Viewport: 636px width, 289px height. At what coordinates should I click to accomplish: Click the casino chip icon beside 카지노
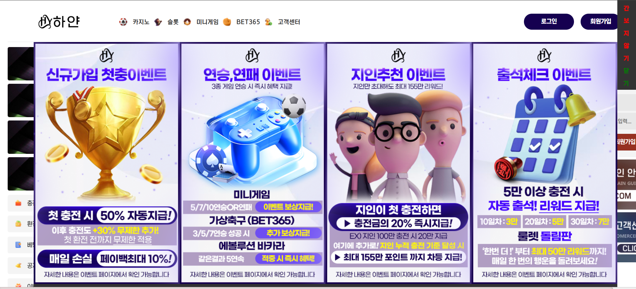click(123, 22)
